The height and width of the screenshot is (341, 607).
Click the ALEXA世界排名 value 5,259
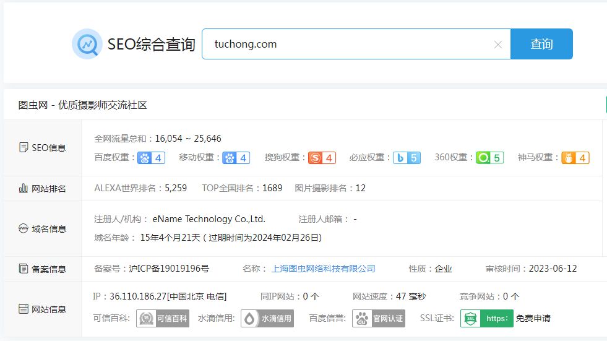[176, 188]
